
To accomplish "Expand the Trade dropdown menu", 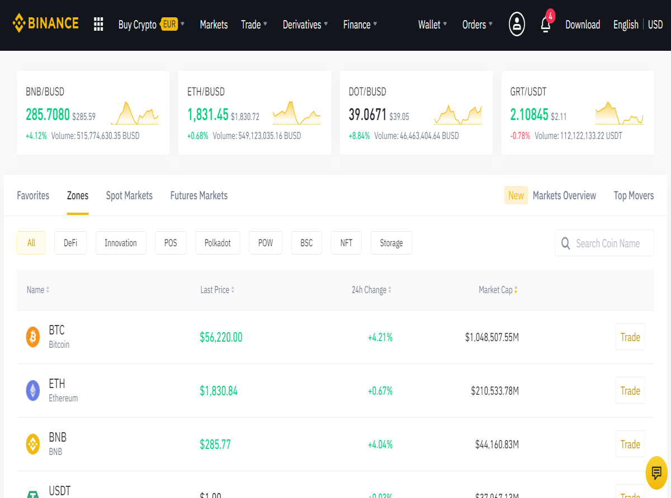I will tap(254, 25).
